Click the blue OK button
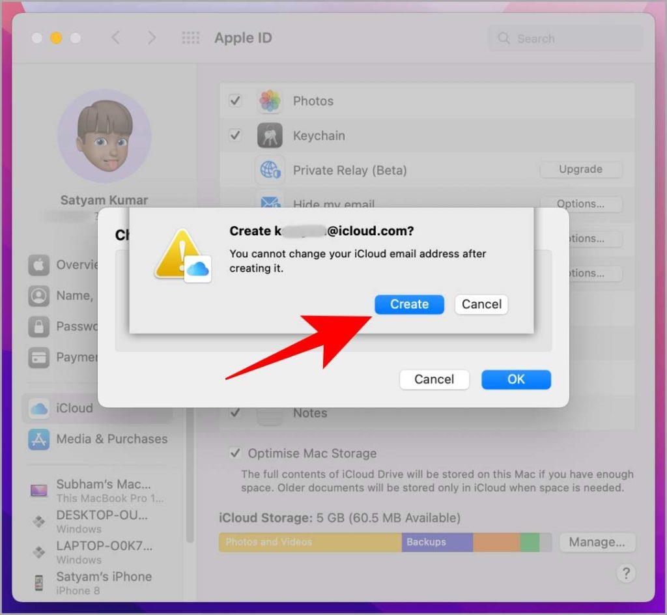Viewport: 667px width, 615px height. (516, 379)
